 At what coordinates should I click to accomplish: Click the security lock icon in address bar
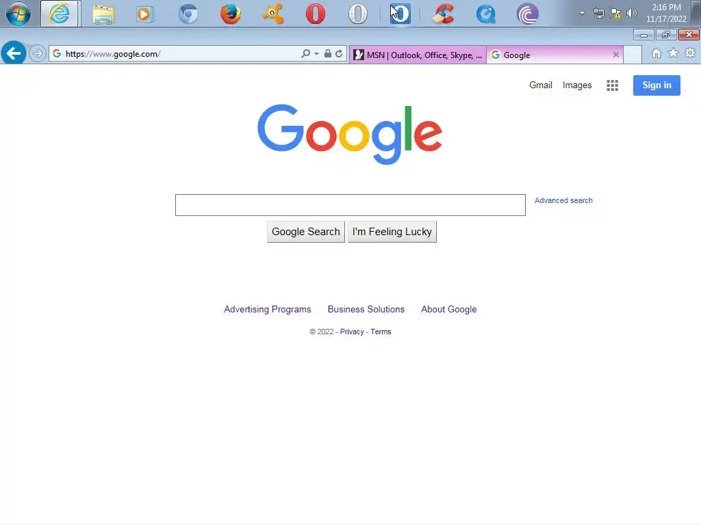[328, 53]
